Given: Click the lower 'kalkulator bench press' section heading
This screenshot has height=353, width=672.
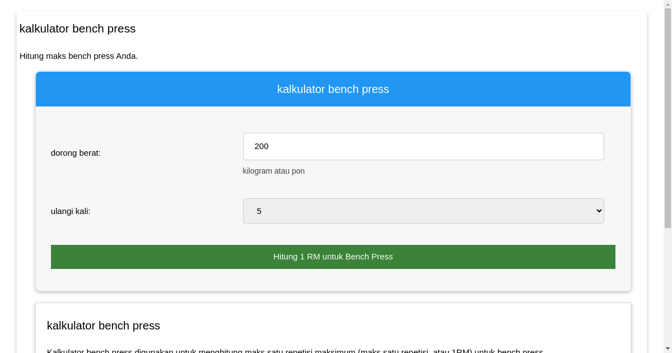Looking at the screenshot, I should (x=104, y=326).
